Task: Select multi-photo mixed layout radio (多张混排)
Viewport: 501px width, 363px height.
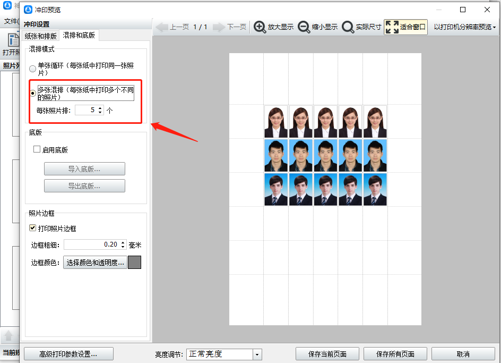Action: (x=33, y=93)
